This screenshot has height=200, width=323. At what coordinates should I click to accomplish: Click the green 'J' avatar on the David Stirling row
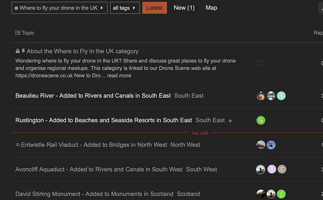click(x=281, y=194)
